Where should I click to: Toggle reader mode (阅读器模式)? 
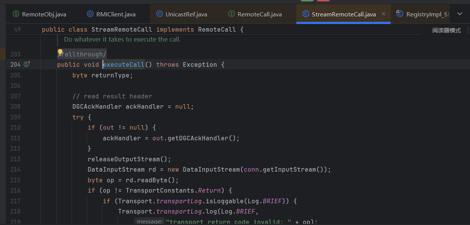click(x=446, y=31)
